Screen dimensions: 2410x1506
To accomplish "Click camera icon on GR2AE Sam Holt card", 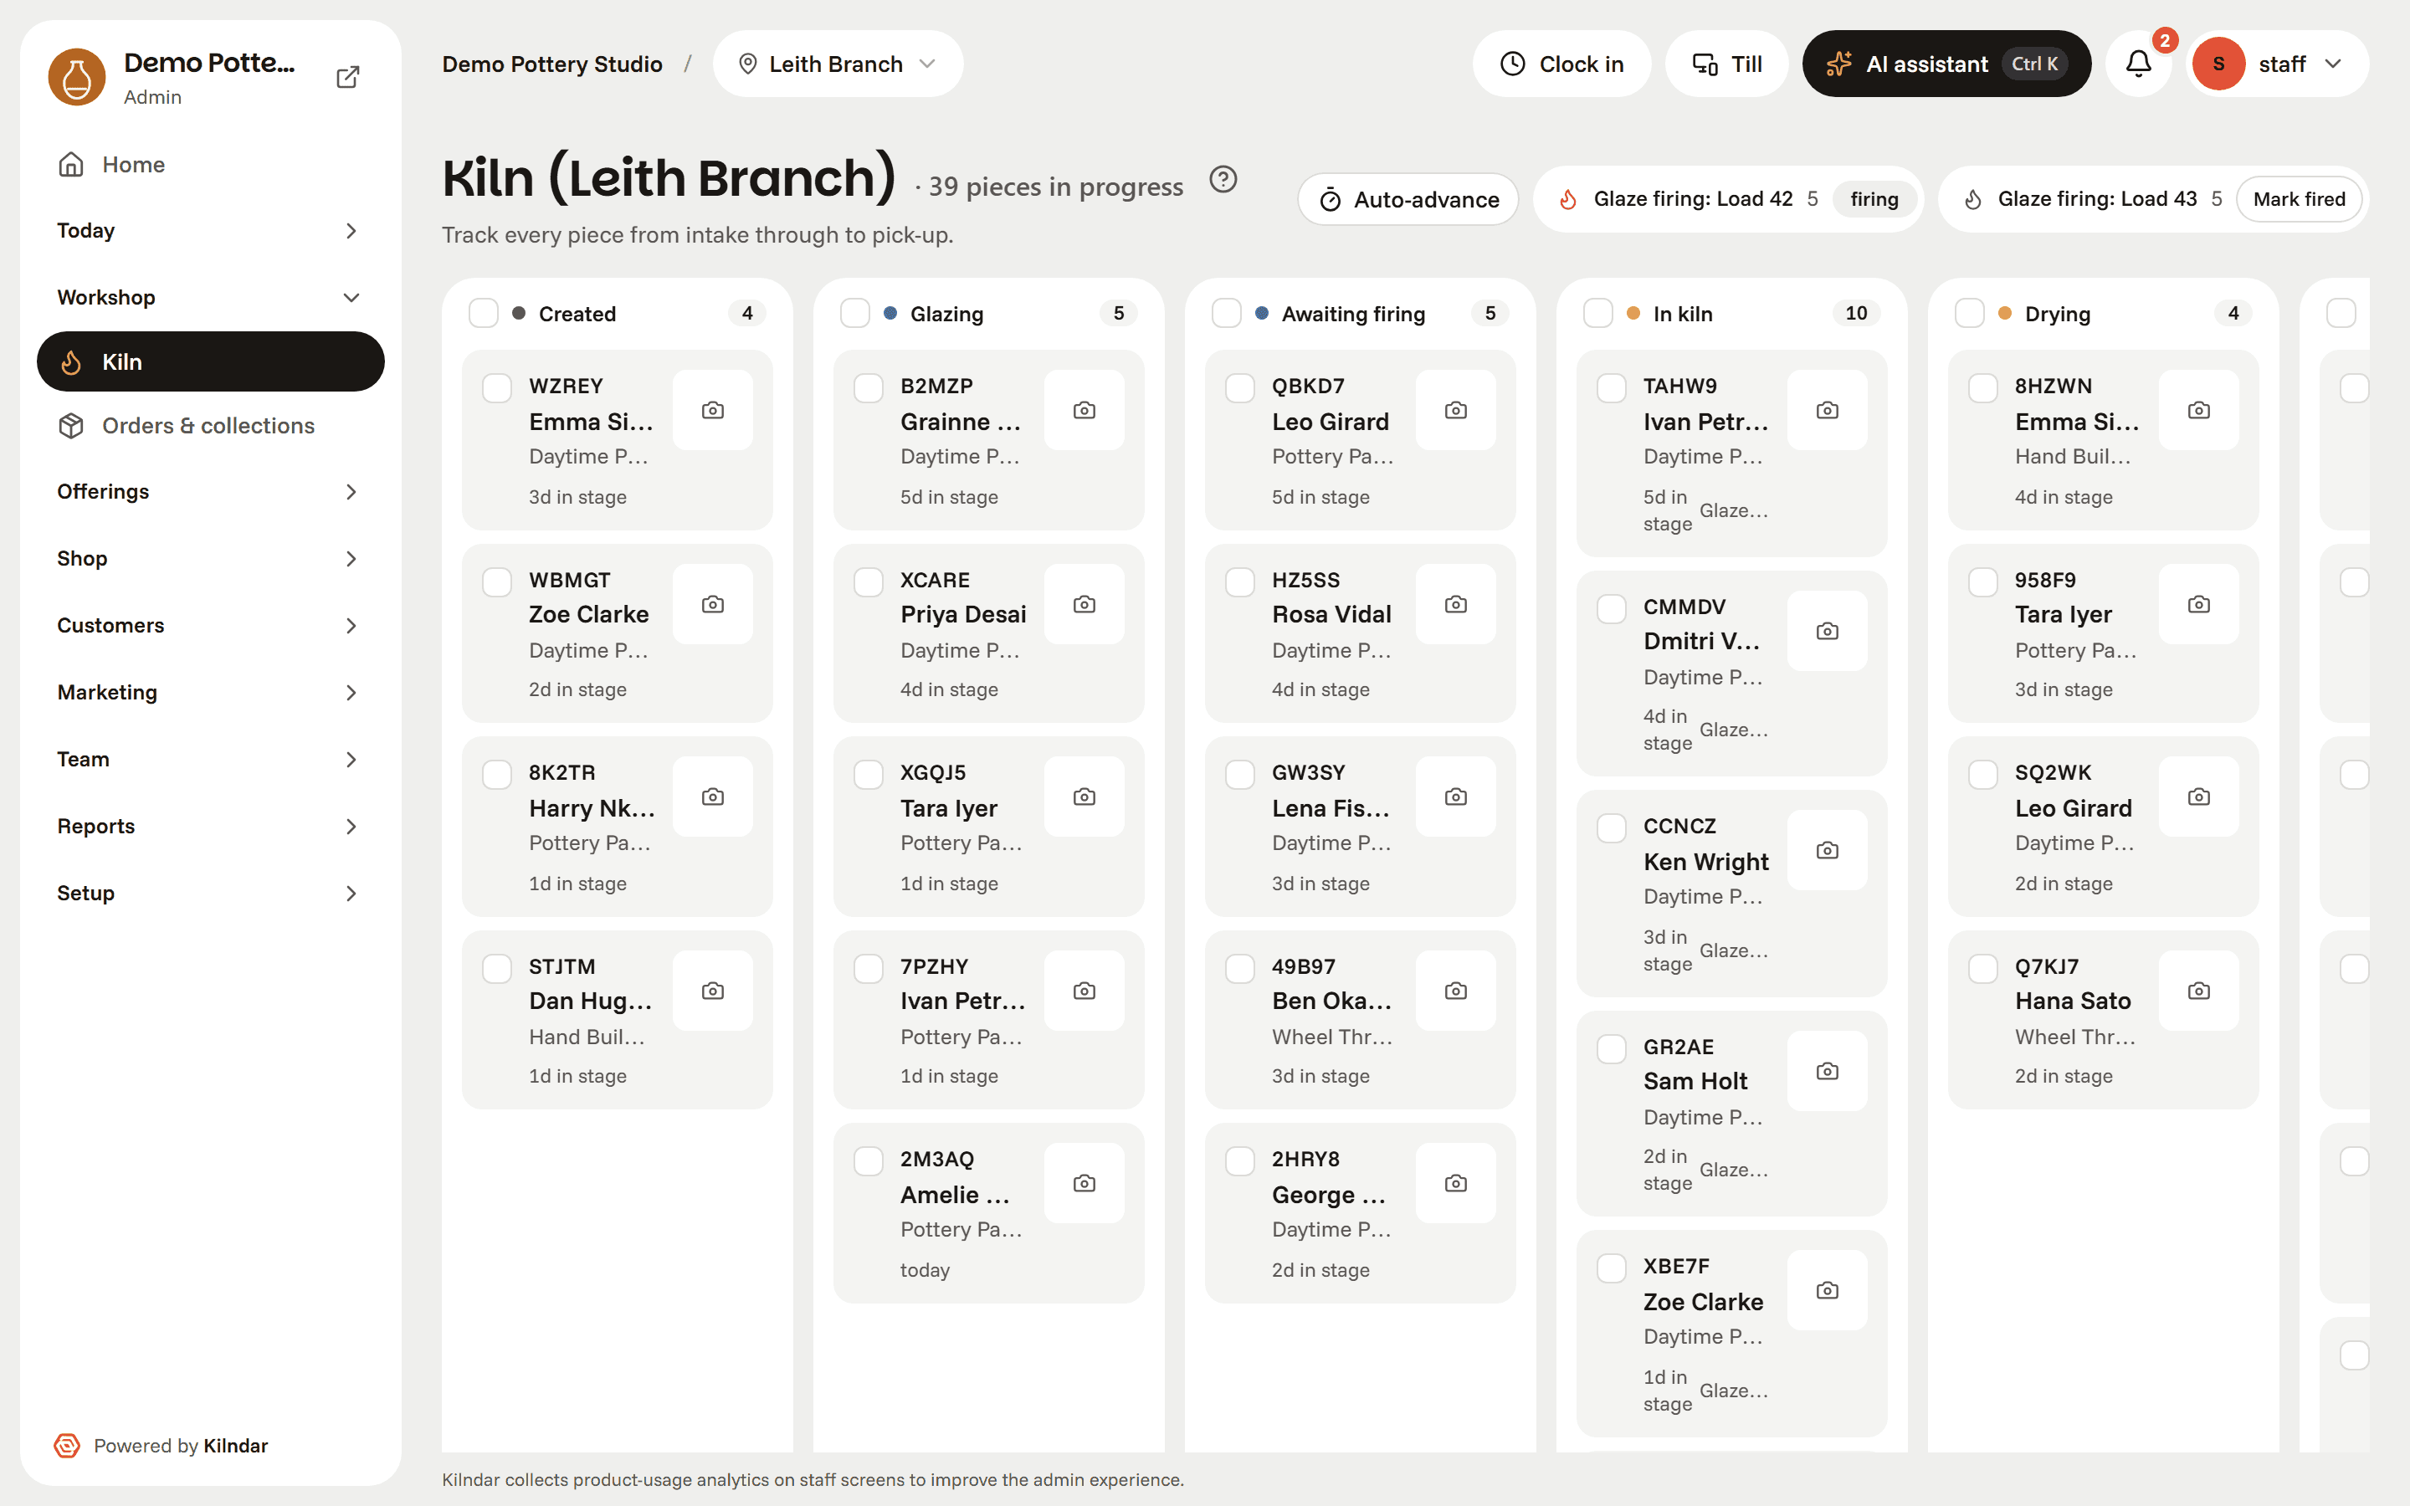I will [x=1828, y=1072].
